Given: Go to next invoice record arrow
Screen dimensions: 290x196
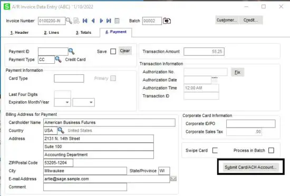Looking at the screenshot, I should 101,21.
